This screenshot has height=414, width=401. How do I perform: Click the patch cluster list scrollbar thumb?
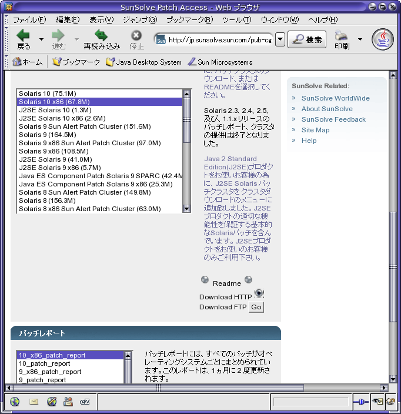click(186, 120)
